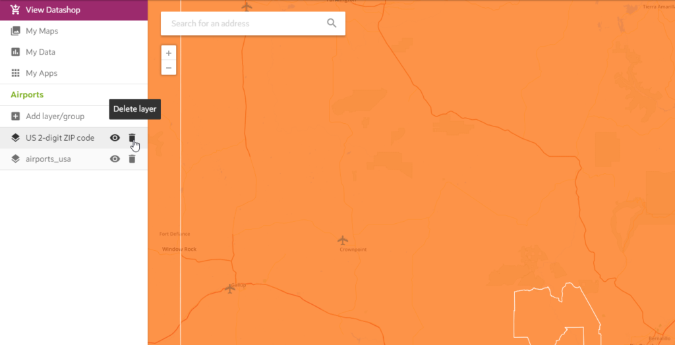The image size is (675, 345).
Task: Open My Apps
Action: 74,73
